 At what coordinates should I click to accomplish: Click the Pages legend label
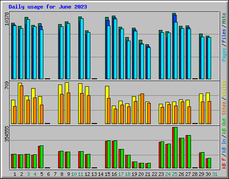point(224,55)
